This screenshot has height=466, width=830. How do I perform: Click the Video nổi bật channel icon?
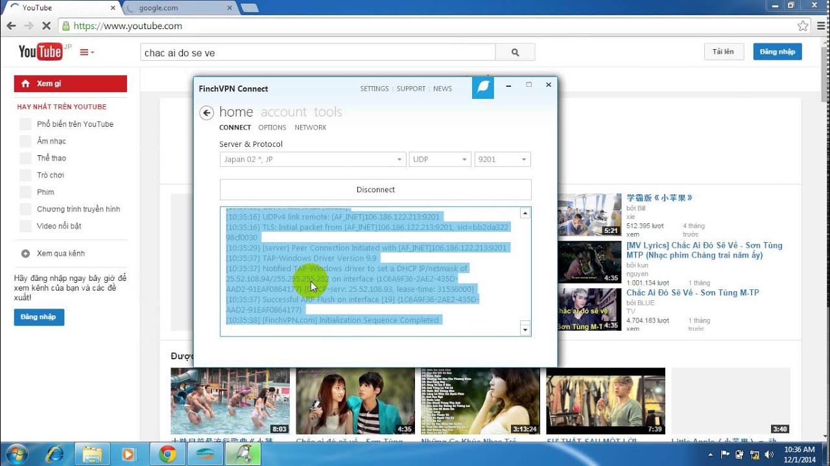pos(25,226)
